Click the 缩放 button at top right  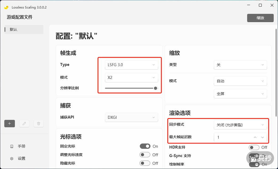pos(260,18)
